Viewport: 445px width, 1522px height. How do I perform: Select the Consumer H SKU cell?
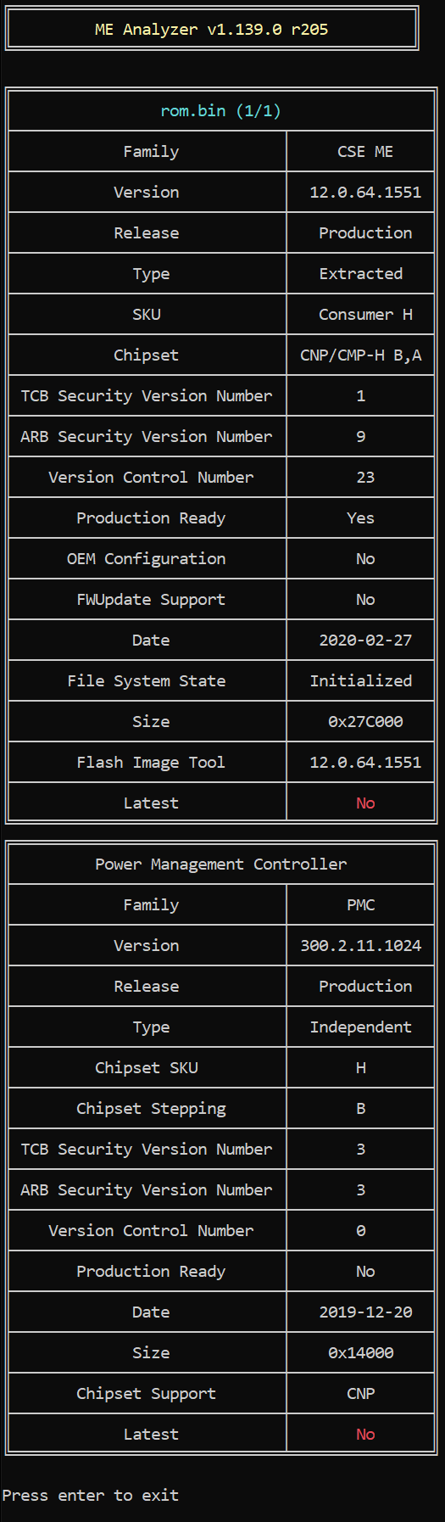(x=365, y=315)
